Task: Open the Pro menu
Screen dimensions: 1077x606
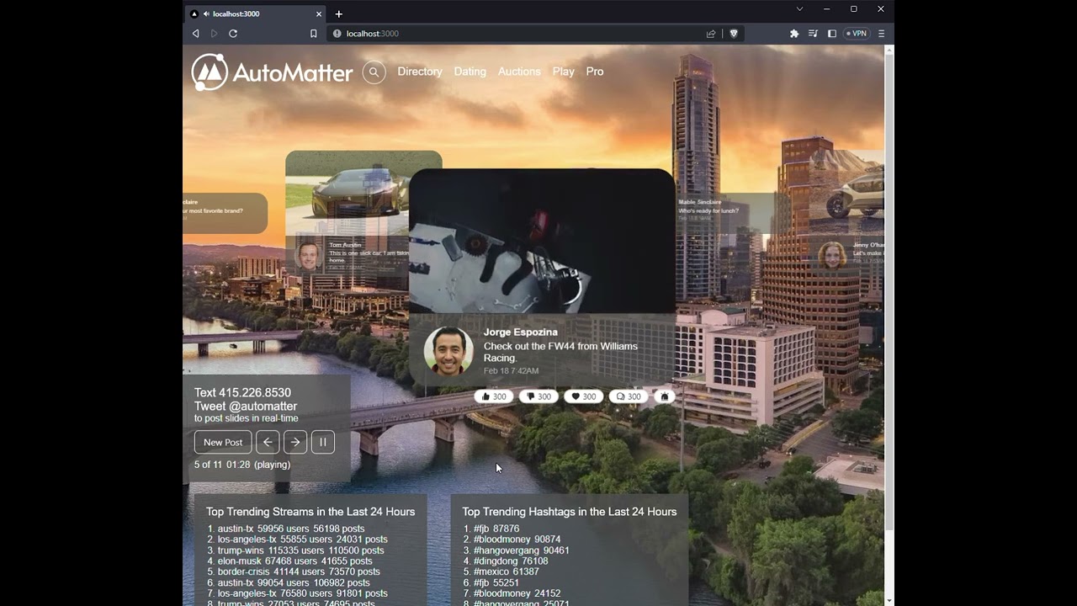Action: click(595, 72)
